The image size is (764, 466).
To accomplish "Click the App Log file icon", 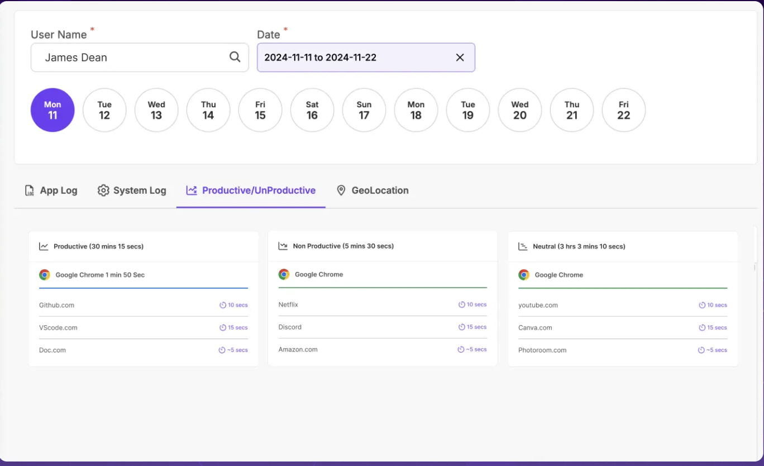I will tap(30, 191).
